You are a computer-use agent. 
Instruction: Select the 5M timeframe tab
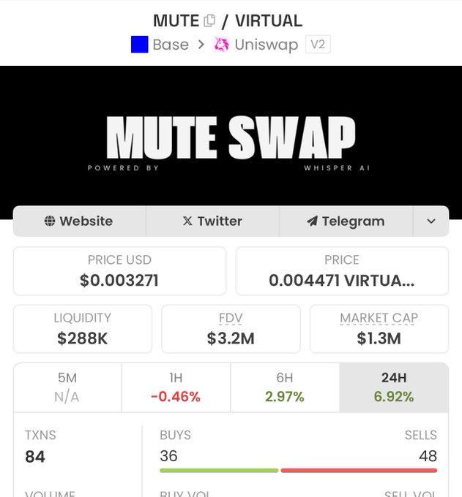pos(67,387)
